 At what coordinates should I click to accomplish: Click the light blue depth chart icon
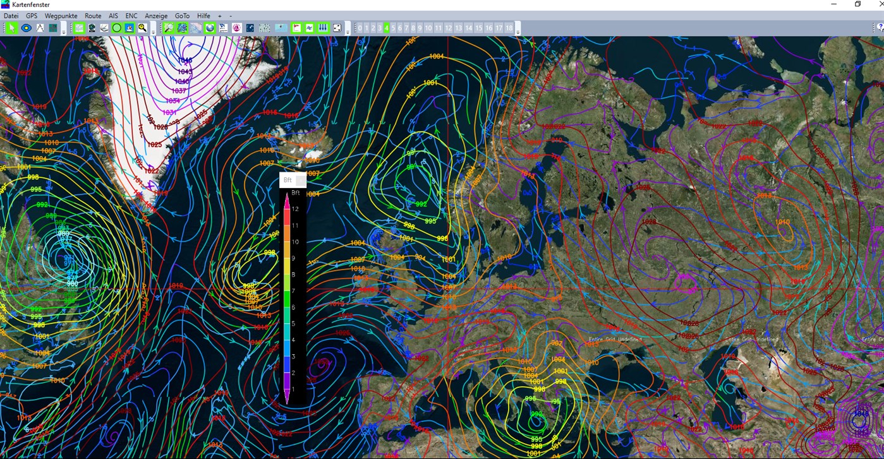(x=281, y=28)
